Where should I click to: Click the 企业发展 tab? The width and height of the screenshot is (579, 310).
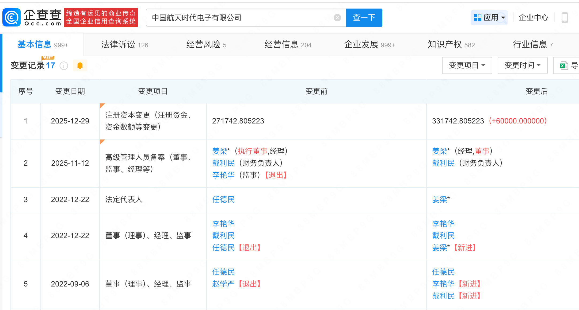369,45
